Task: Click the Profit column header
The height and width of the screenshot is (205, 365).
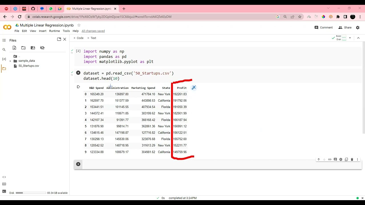Action: tap(182, 88)
